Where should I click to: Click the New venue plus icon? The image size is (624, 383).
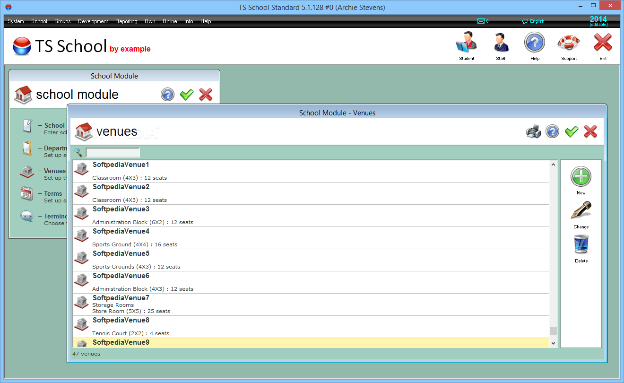pos(581,177)
